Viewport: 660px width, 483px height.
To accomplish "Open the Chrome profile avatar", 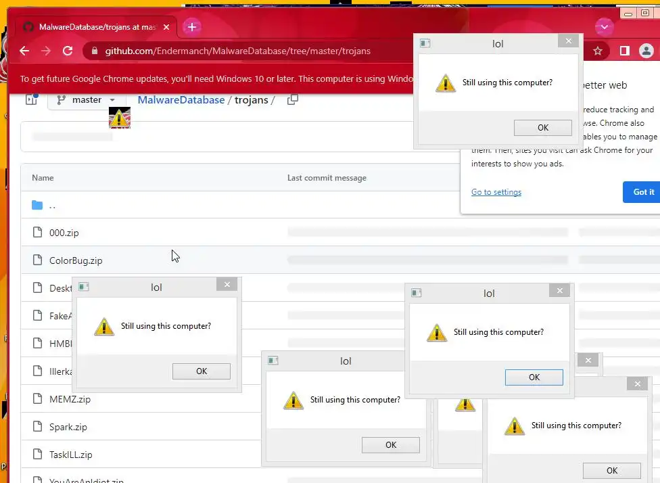I will click(646, 51).
